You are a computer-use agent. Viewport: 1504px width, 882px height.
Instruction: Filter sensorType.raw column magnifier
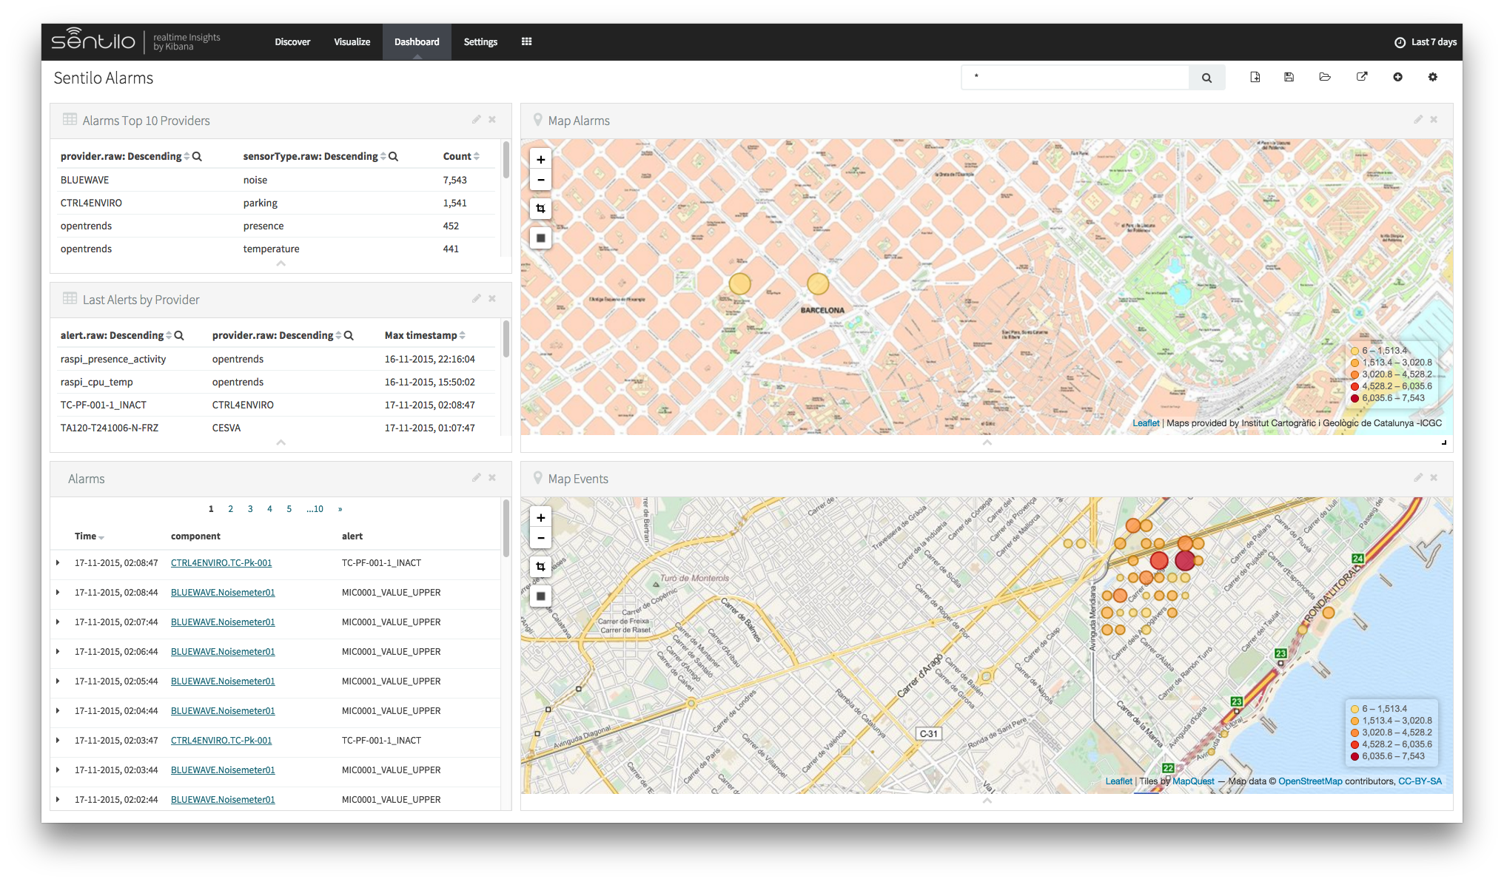[x=394, y=156]
